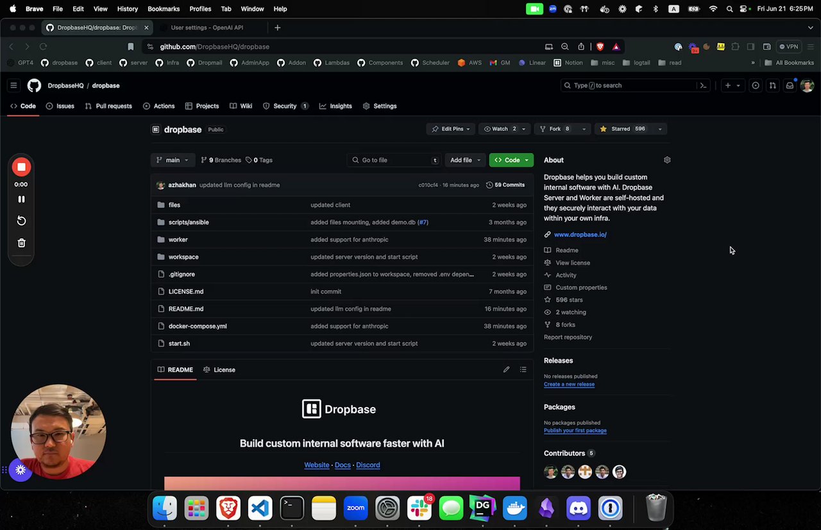Expand the Starred lists caret

tap(659, 129)
